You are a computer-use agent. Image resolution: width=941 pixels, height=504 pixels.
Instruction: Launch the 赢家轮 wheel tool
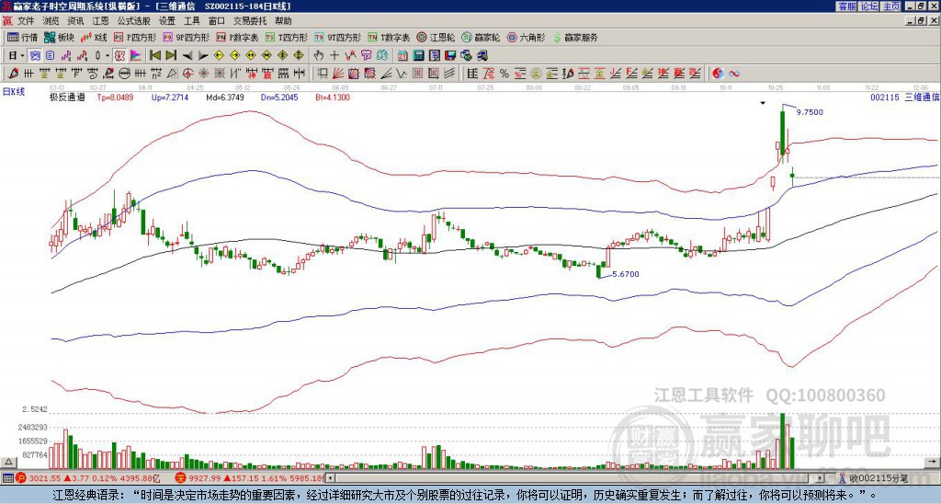(x=481, y=37)
